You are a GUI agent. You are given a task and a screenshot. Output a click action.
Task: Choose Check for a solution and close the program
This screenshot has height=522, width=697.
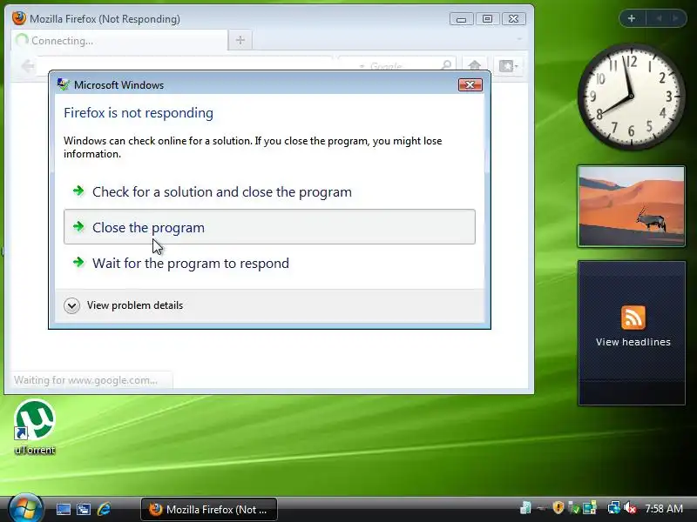pyautogui.click(x=269, y=191)
